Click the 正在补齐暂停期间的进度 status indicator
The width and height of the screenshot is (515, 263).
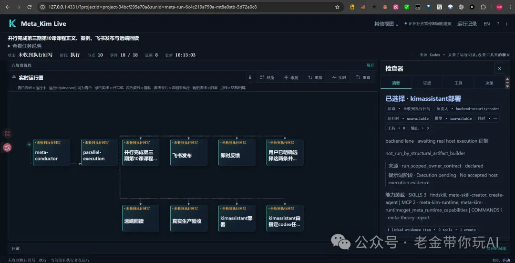tap(428, 24)
